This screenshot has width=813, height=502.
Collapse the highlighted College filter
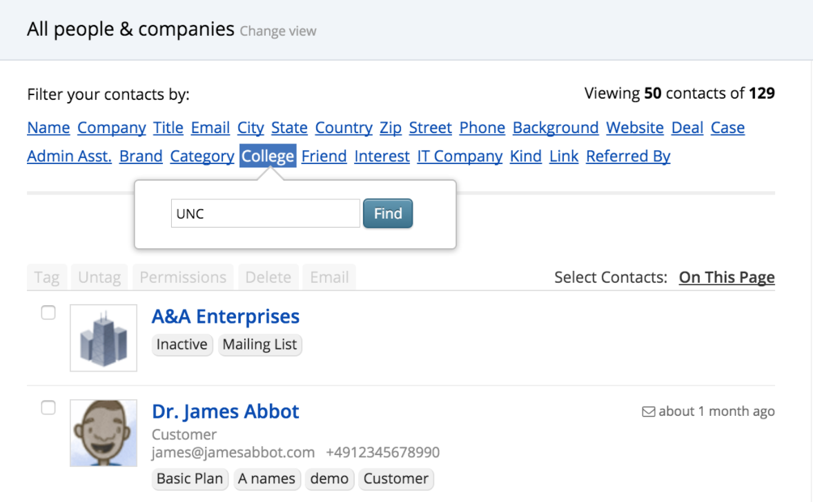tap(268, 156)
